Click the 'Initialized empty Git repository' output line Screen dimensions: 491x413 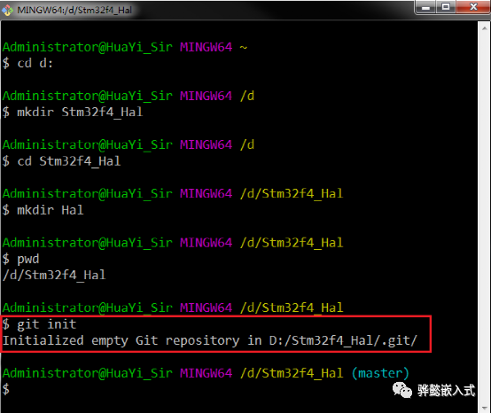[x=210, y=340]
